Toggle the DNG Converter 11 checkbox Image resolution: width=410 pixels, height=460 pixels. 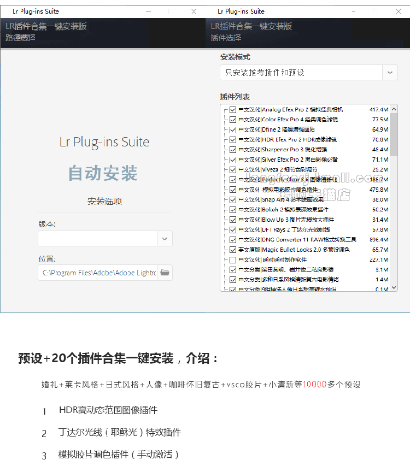pyautogui.click(x=233, y=240)
